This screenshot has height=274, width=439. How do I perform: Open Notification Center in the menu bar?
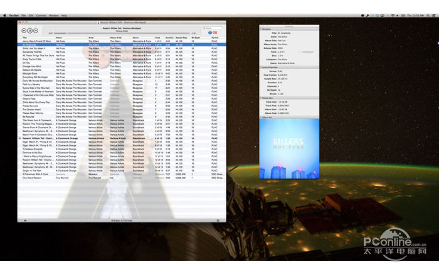click(433, 16)
